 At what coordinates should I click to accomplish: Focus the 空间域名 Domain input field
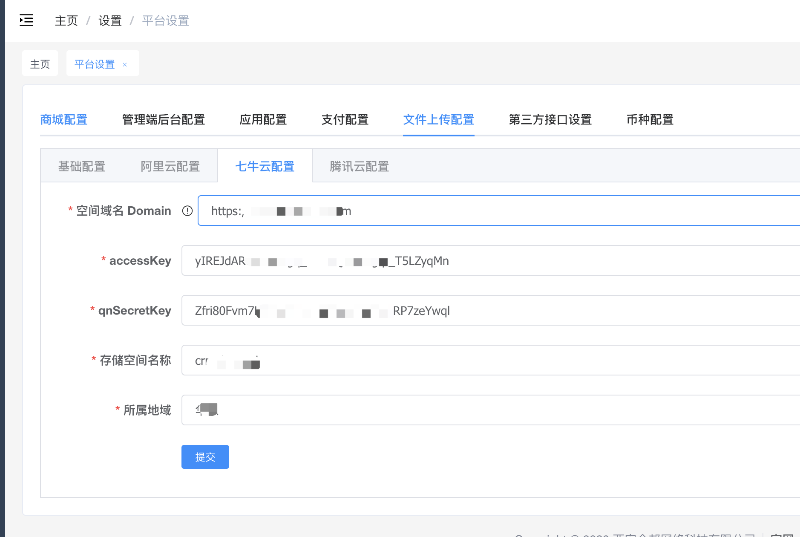point(499,211)
